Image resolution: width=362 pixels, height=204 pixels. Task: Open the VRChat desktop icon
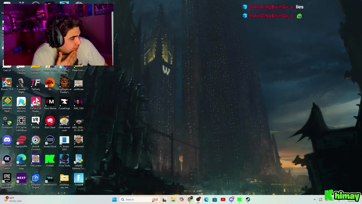click(x=36, y=121)
